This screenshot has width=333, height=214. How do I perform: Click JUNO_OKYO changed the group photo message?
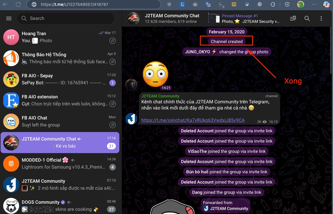click(x=227, y=52)
